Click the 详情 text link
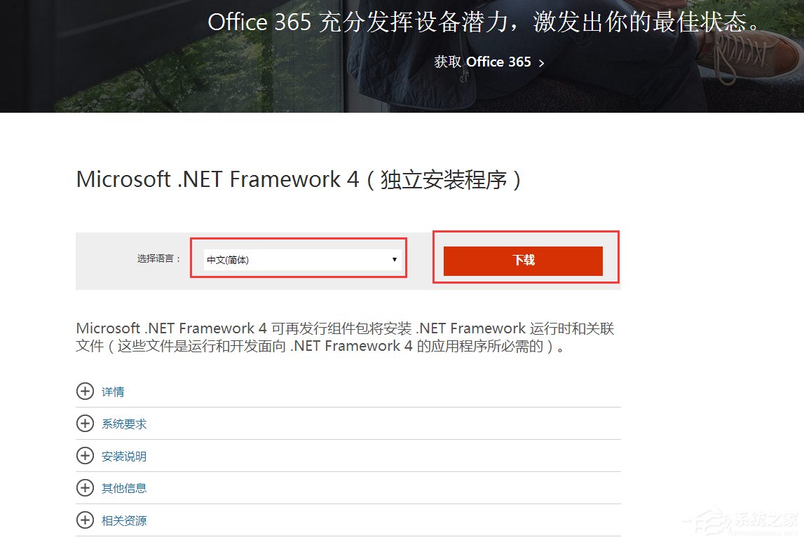Viewport: 804px width, 542px height. click(x=111, y=391)
